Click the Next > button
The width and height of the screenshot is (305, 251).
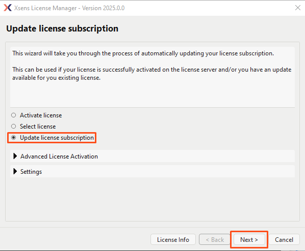tap(249, 239)
